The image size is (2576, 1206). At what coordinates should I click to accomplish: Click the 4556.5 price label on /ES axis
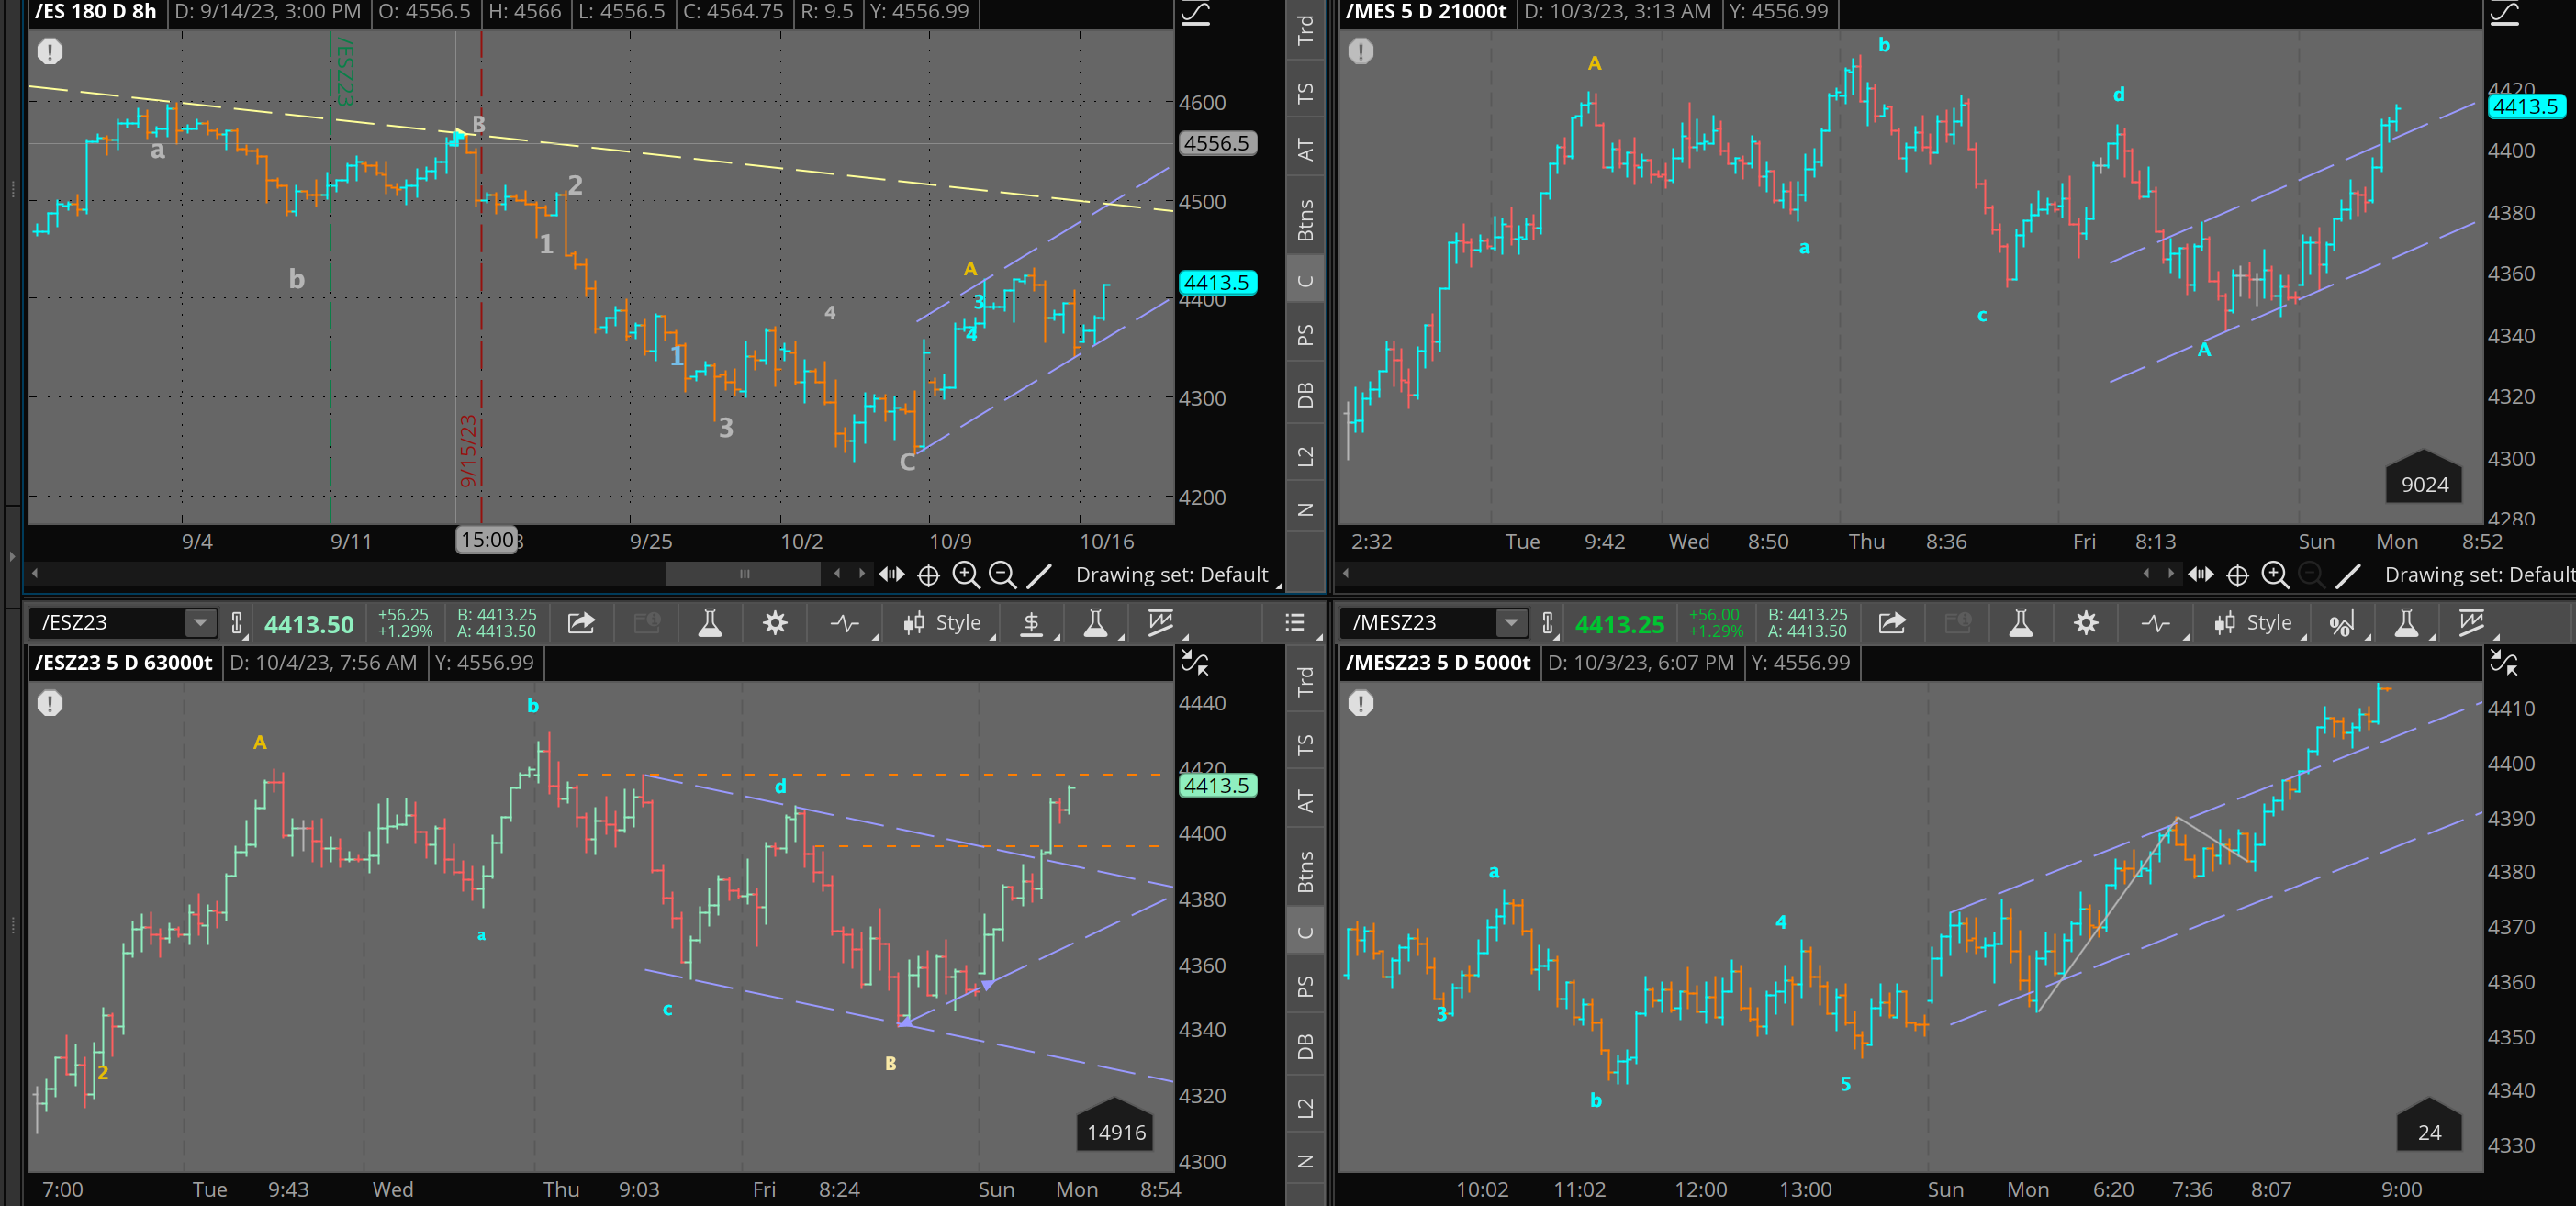1216,143
